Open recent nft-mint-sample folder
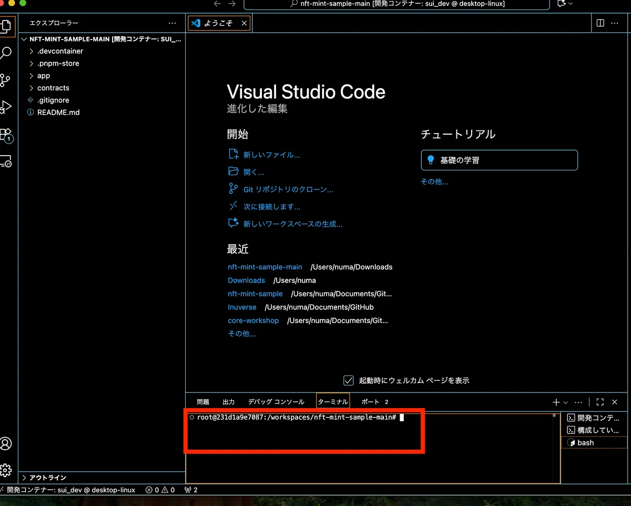 click(255, 294)
